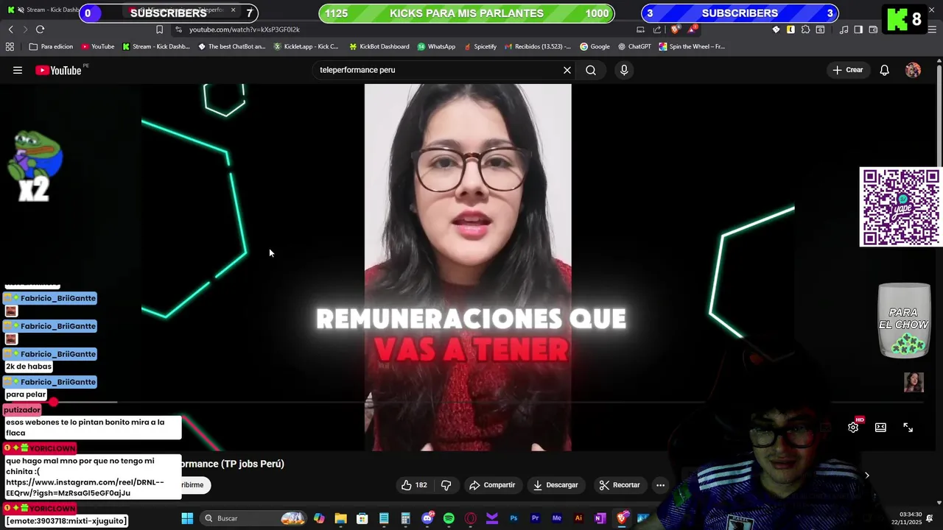This screenshot has height=530, width=943.
Task: Open the Google bookmark
Action: 595,46
